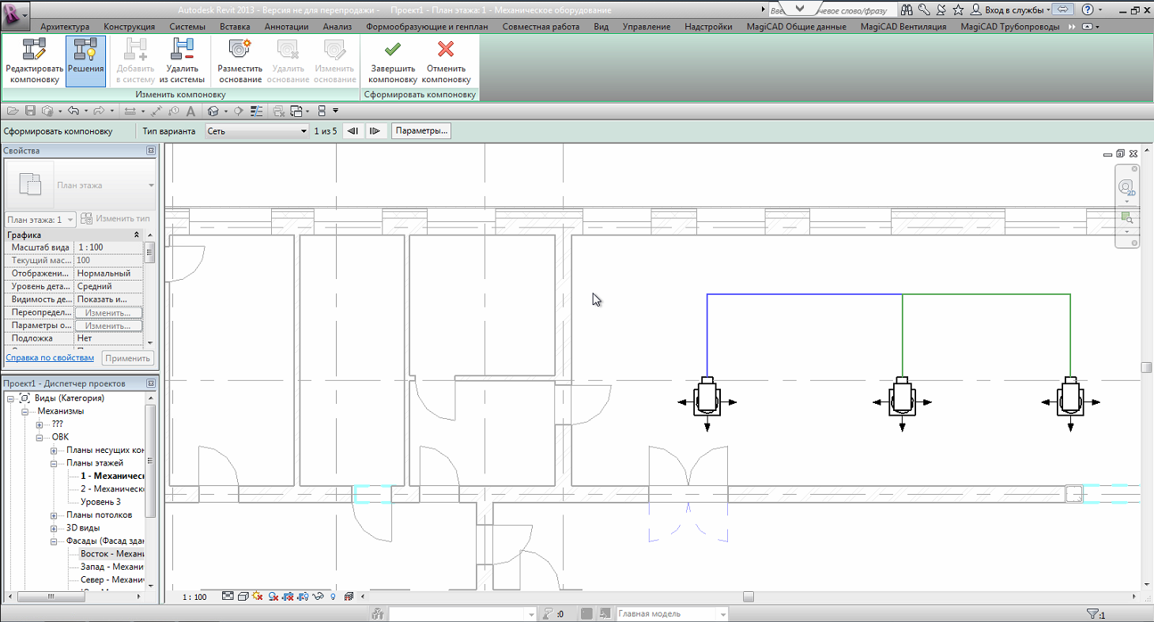Image resolution: width=1154 pixels, height=622 pixels.
Task: Toggle temporary hide/isolate glasses icon
Action: (319, 597)
